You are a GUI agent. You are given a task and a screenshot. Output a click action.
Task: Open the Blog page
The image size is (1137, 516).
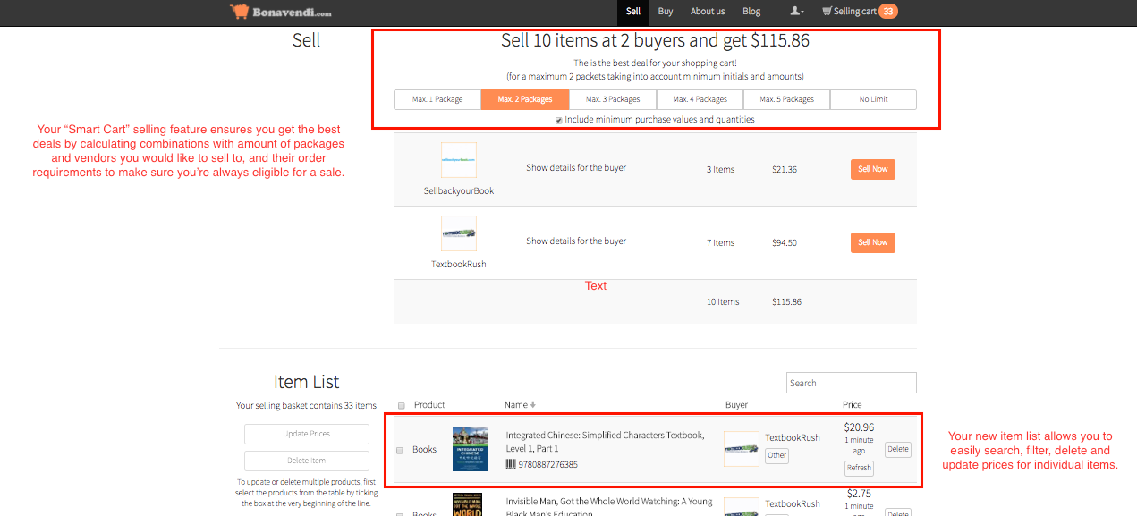pyautogui.click(x=751, y=12)
